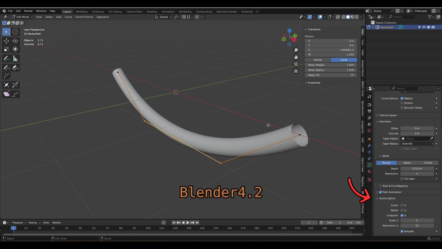Select the Annotate tool
This screenshot has width=442, height=249.
(6, 58)
